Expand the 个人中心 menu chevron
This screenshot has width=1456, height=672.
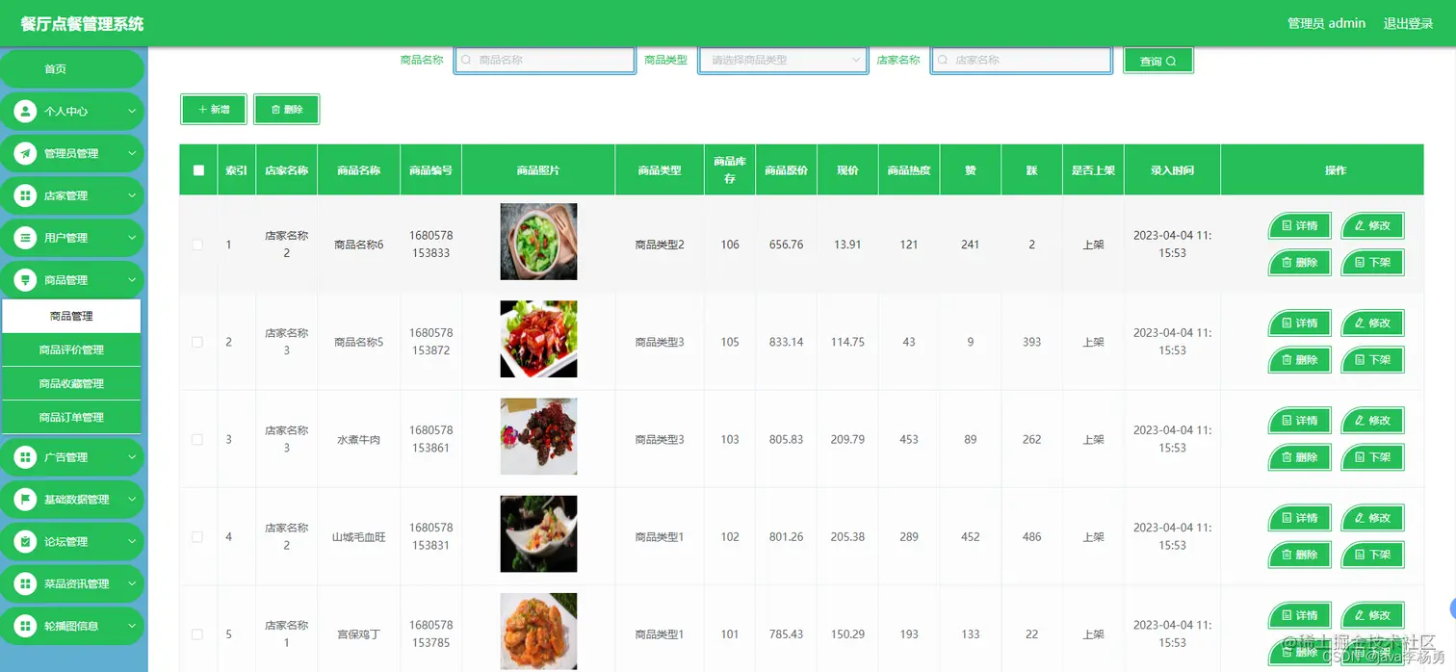point(132,112)
